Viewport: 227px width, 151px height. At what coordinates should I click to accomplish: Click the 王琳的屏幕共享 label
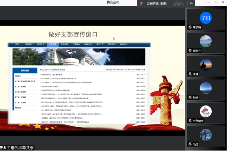[20, 148]
